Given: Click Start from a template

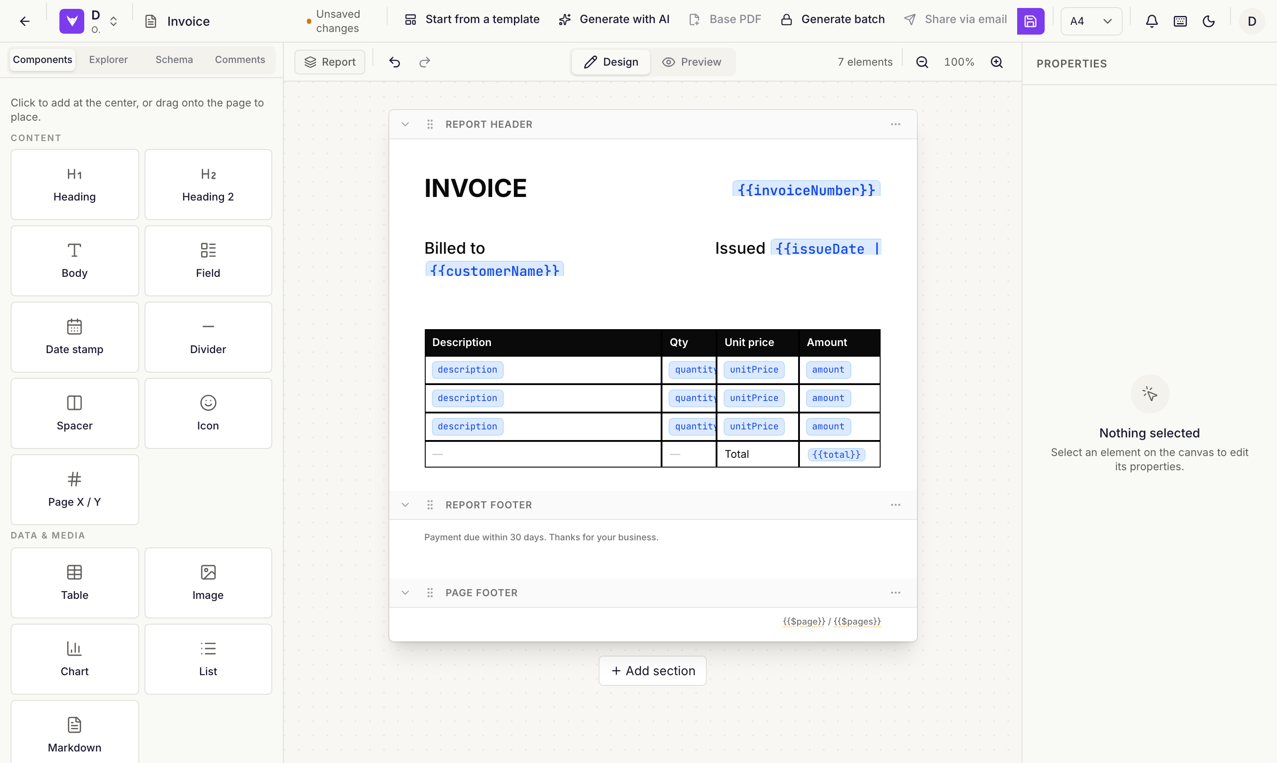Looking at the screenshot, I should [472, 20].
